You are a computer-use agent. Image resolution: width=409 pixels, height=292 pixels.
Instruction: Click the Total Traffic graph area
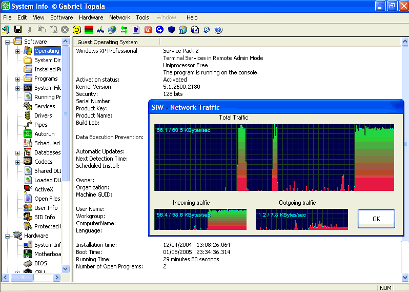[274, 157]
